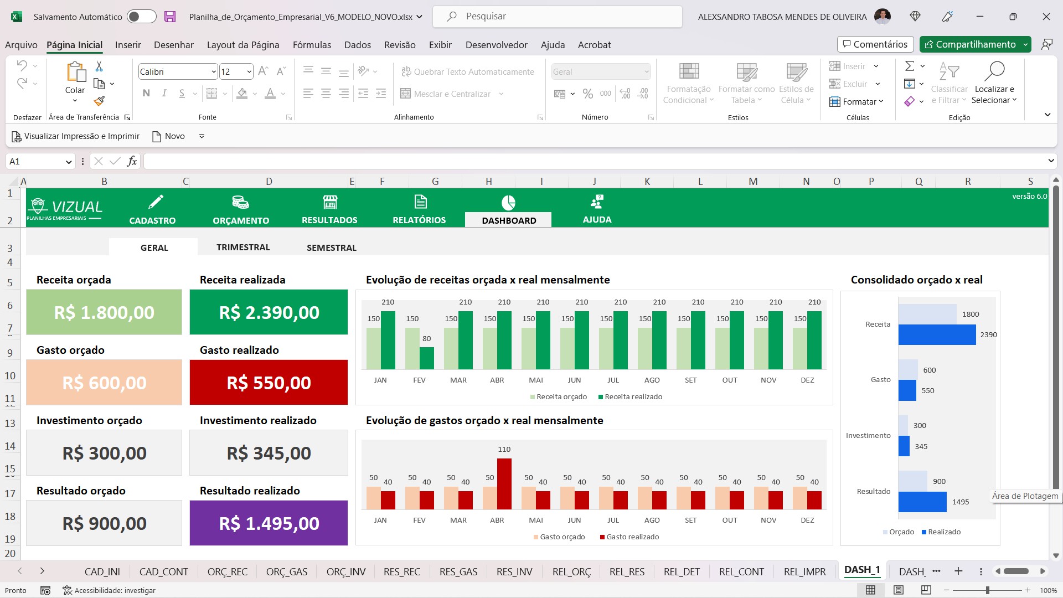1063x598 pixels.
Task: Open the Fórmulas ribbon tab
Action: tap(312, 45)
